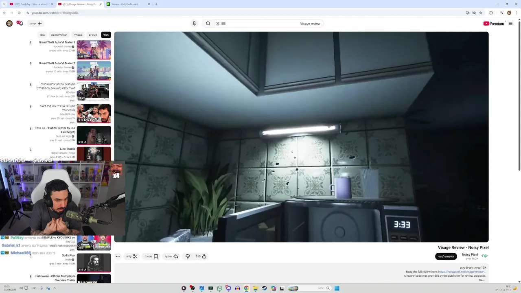The width and height of the screenshot is (521, 293).
Task: Open the noisypixel.net visage-review link
Action: coord(462,272)
